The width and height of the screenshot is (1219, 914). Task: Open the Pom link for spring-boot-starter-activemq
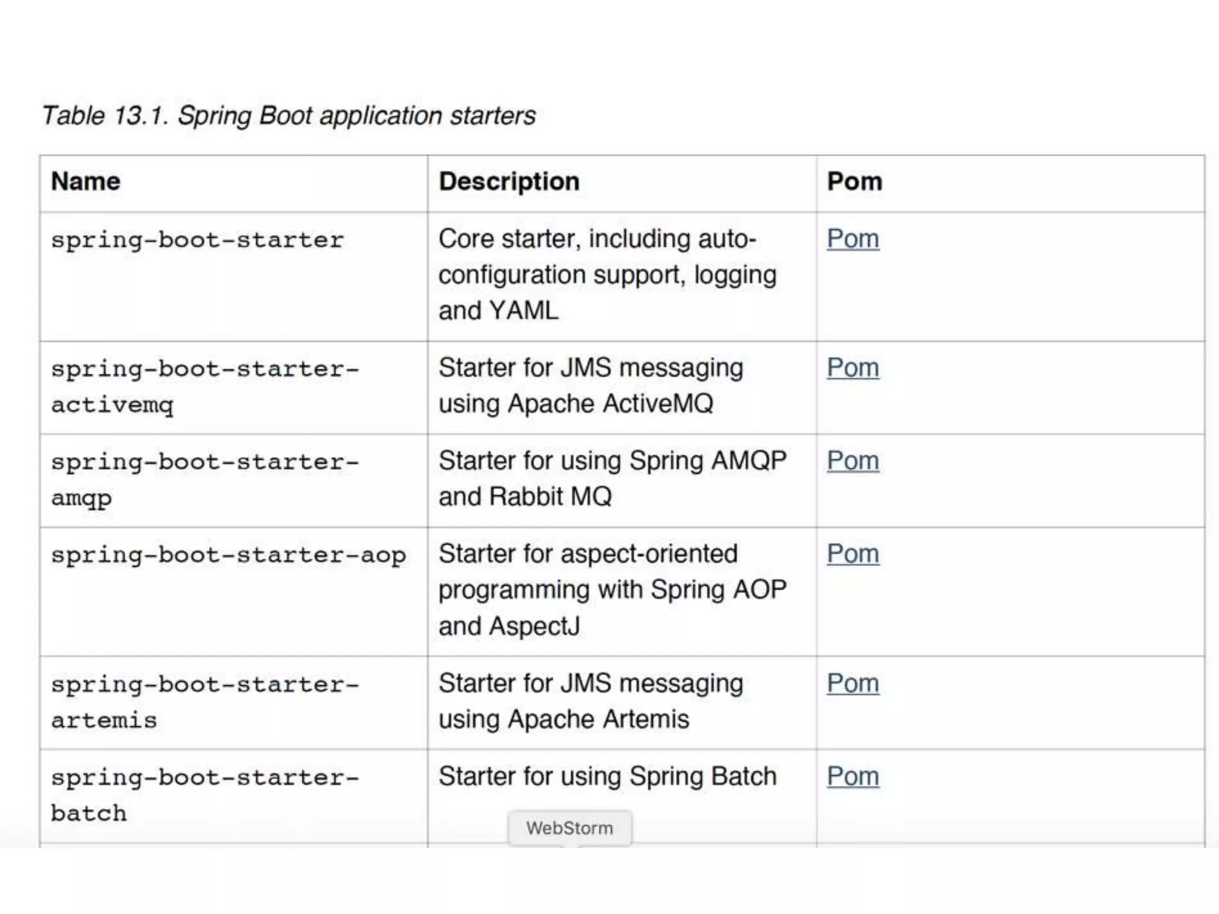pyautogui.click(x=852, y=368)
